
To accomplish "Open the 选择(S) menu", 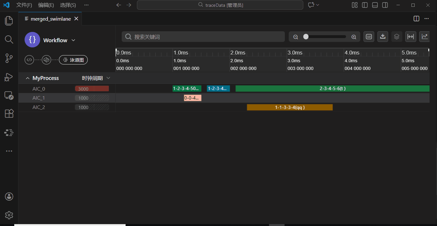I will coord(68,5).
